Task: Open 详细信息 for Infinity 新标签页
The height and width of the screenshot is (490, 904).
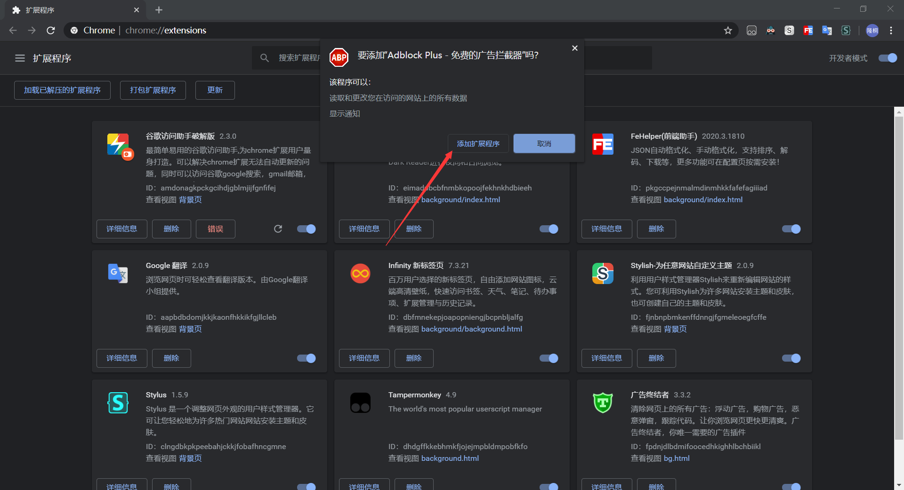Action: (x=364, y=358)
